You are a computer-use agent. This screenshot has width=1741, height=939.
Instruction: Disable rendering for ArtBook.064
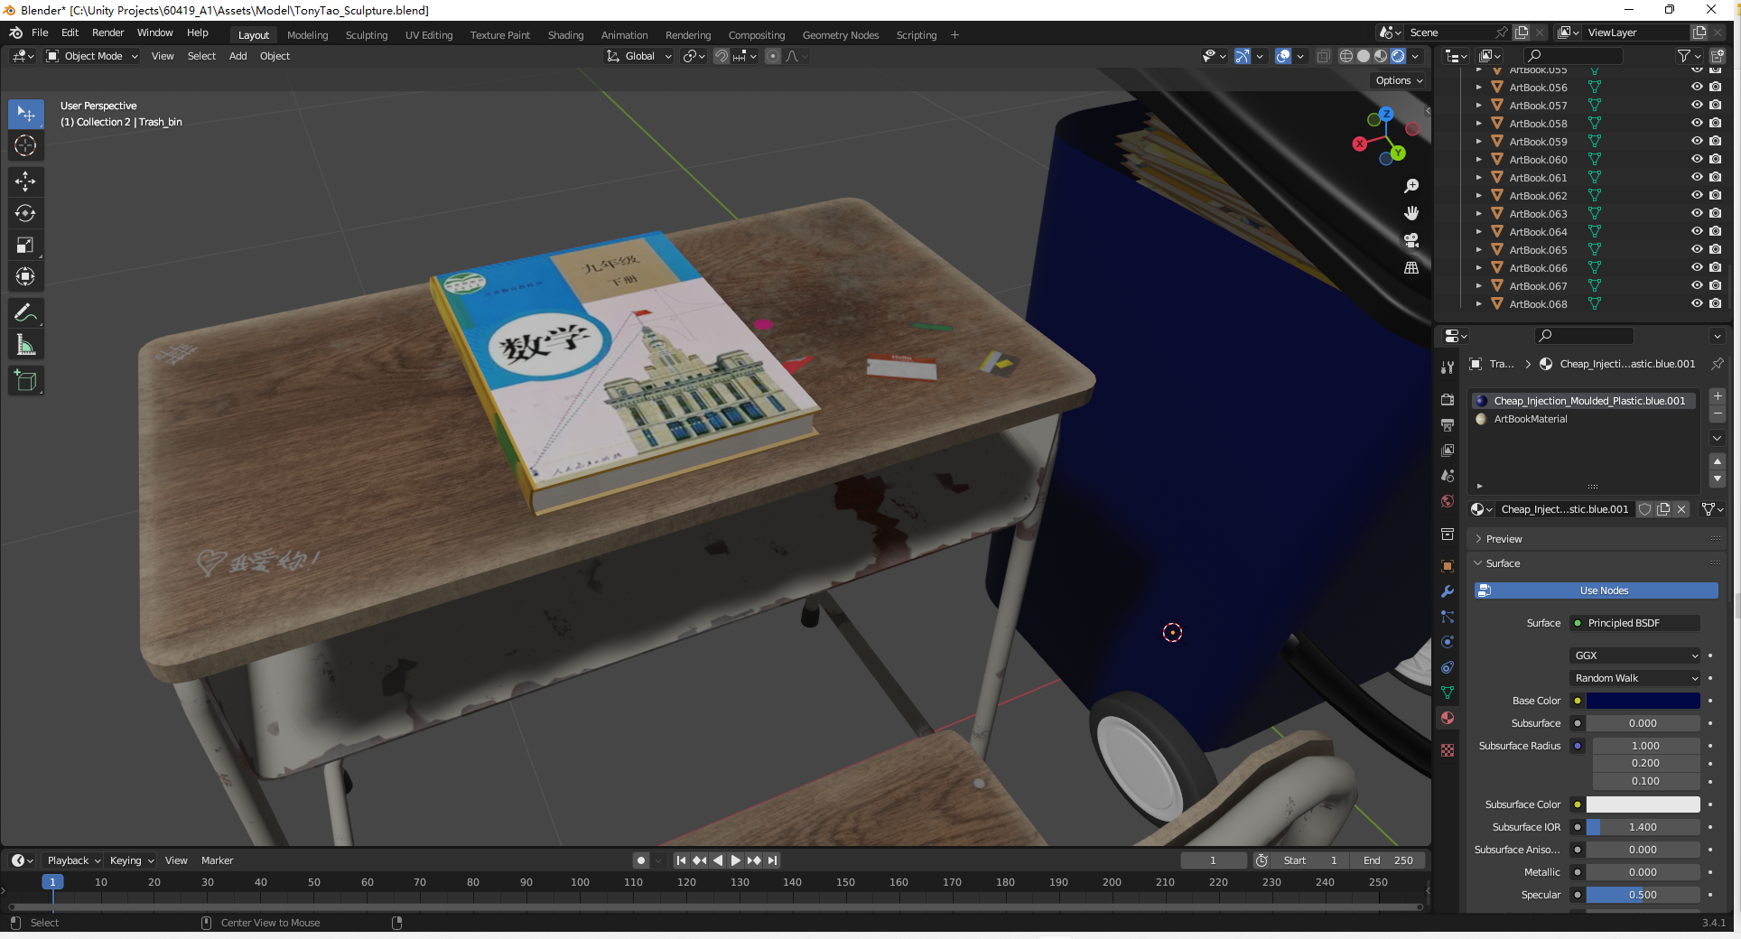pos(1715,232)
